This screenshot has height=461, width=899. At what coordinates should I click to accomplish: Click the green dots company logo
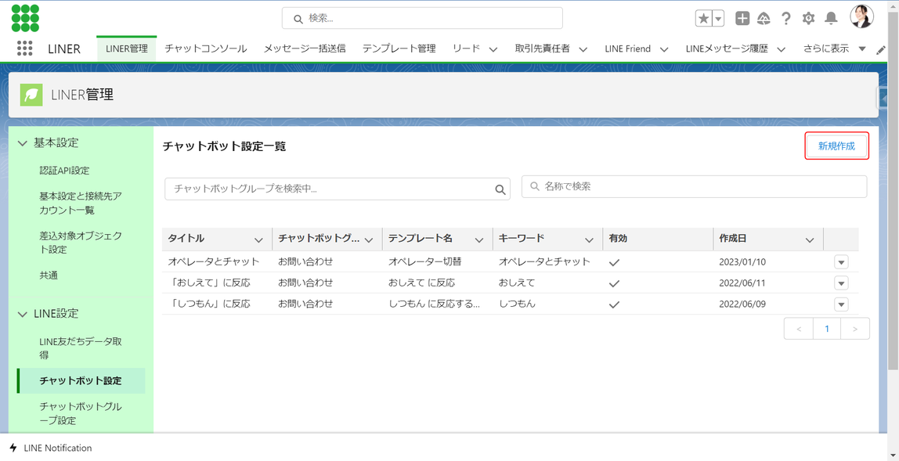[x=25, y=18]
